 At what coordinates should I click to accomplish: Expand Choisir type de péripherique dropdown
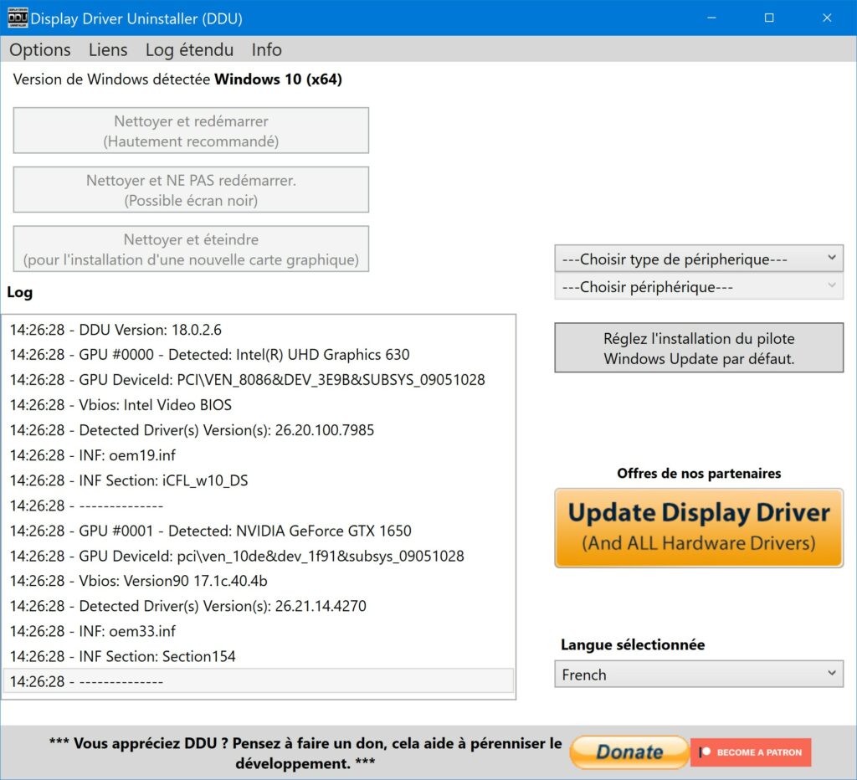tap(699, 259)
